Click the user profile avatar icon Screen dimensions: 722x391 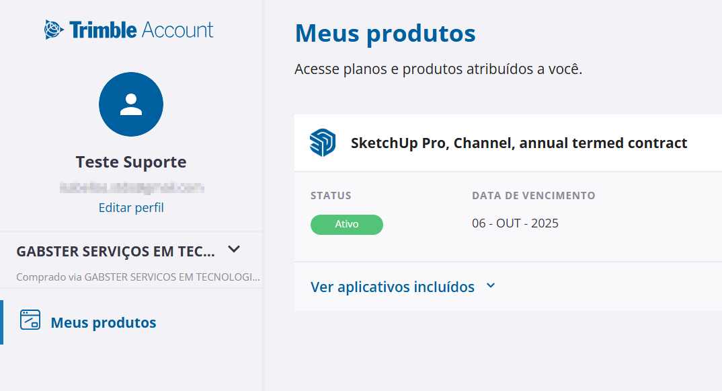click(131, 104)
